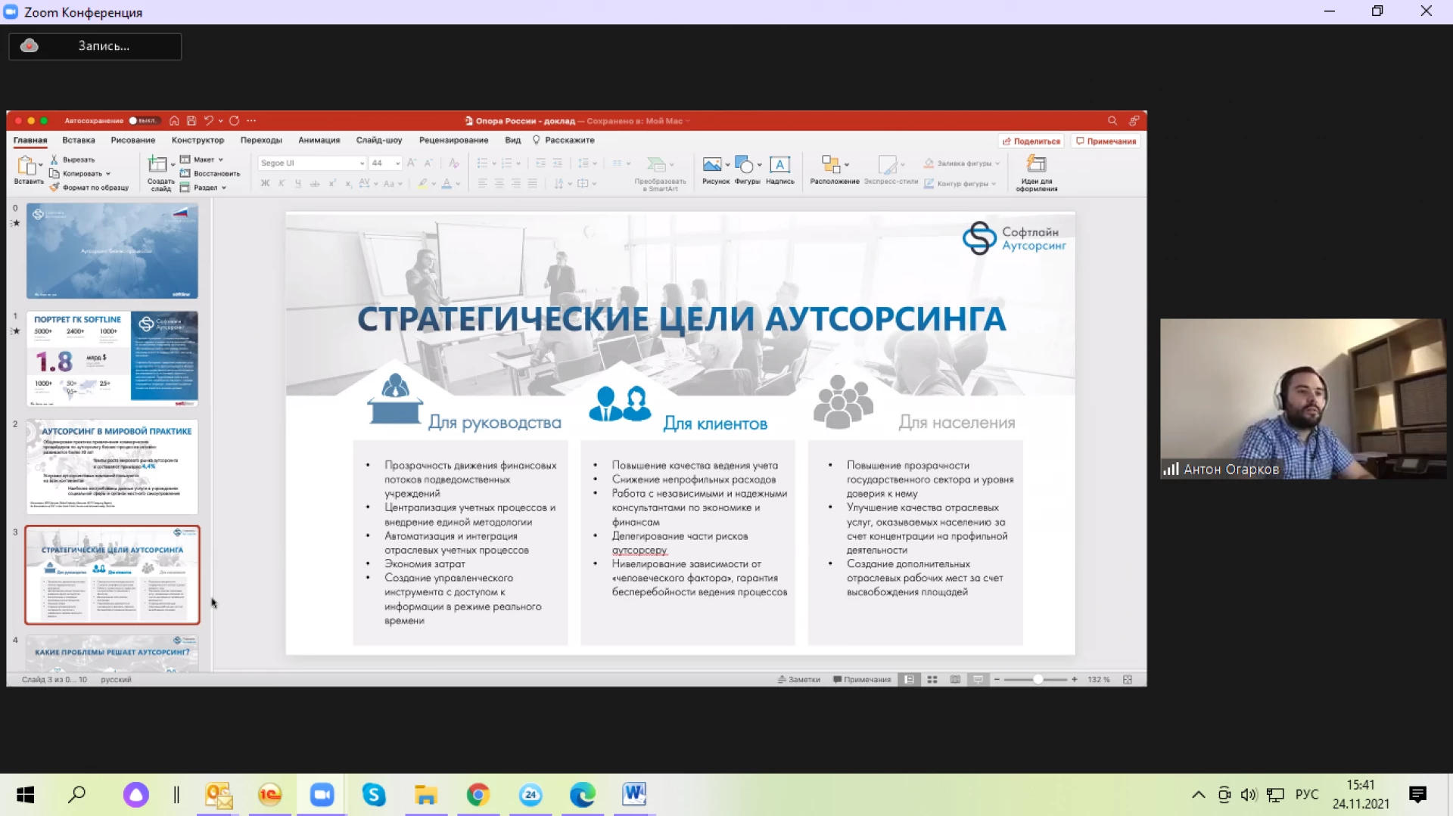Switch to the Слайд-шоу tab
Screen dimensions: 1453x816
(379, 140)
